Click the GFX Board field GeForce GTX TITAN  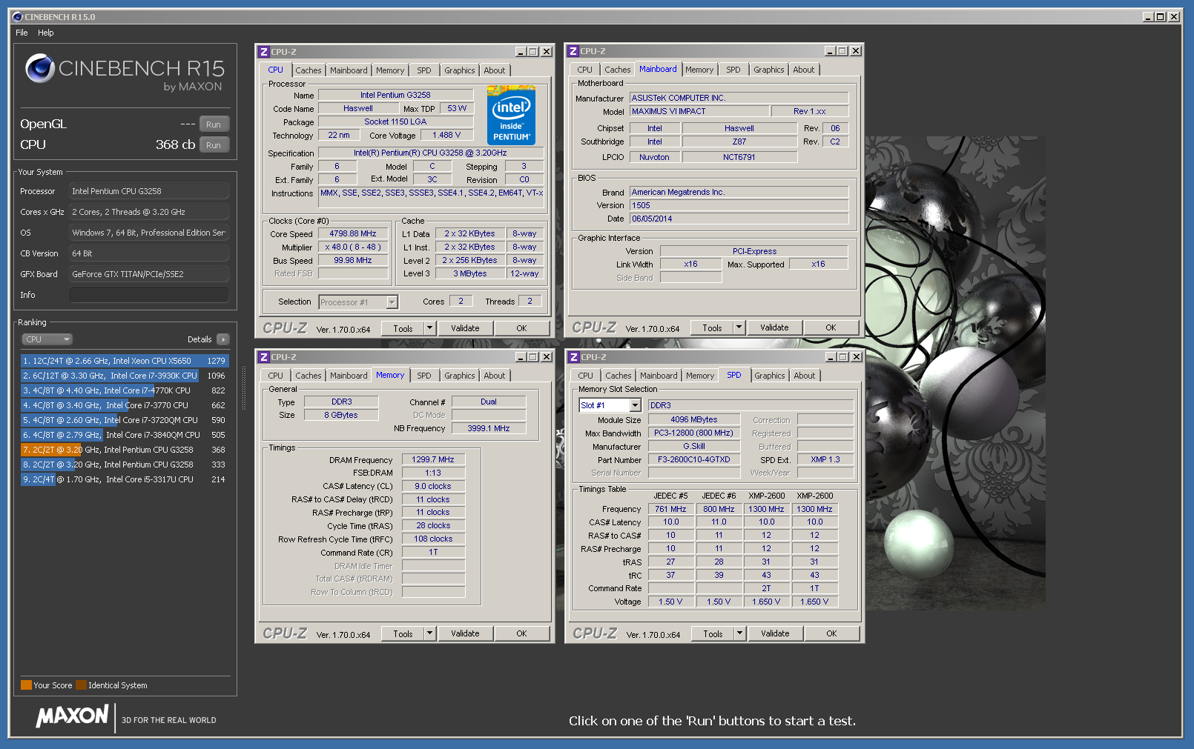coord(148,274)
